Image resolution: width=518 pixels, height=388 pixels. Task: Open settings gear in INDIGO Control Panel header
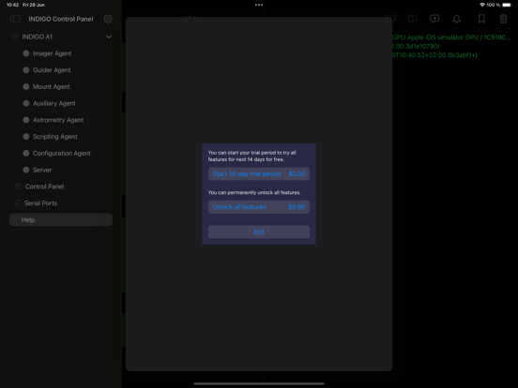pos(108,19)
